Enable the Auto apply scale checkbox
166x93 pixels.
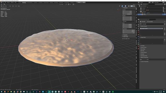pyautogui.click(x=123, y=39)
